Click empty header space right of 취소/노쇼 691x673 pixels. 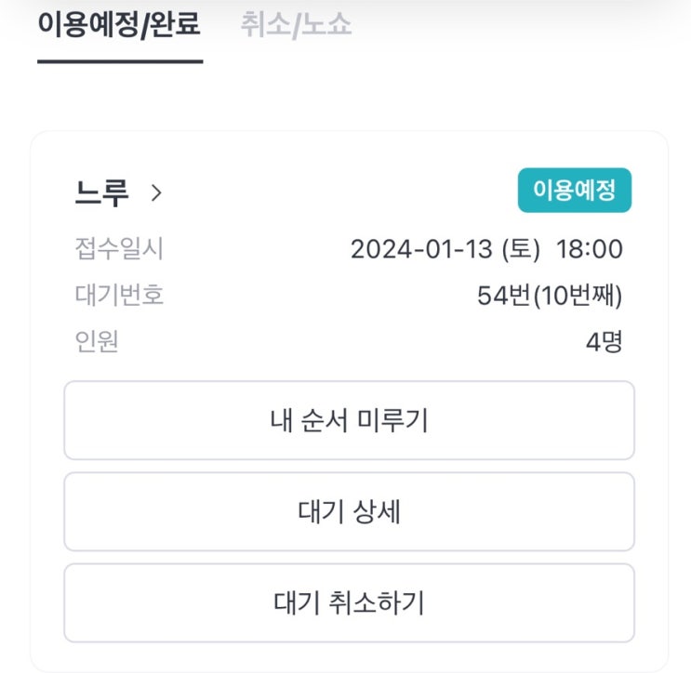point(521,25)
